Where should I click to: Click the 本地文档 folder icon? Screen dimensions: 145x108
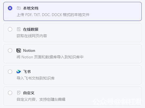point(19,8)
